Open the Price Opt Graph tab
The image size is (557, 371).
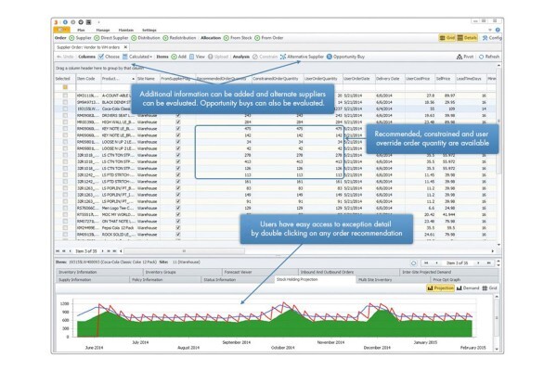[x=463, y=280]
